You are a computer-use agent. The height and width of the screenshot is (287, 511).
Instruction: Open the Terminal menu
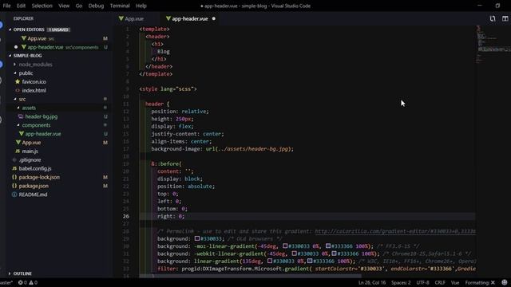coord(120,6)
